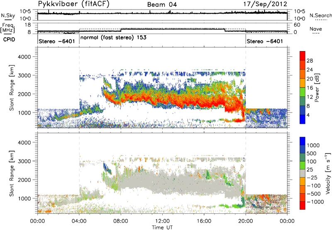Click the blue bottom of the power color bar
332x230 pixels.
303,119
